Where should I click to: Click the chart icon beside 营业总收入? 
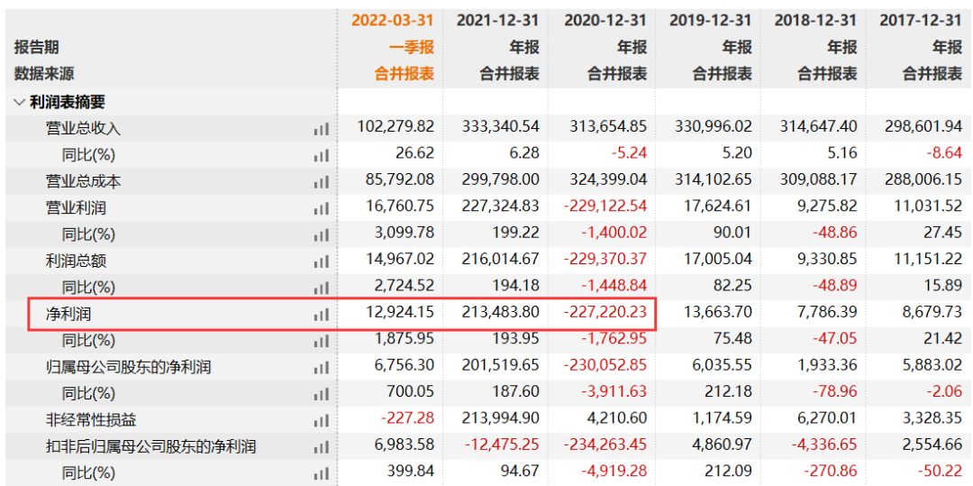[322, 129]
